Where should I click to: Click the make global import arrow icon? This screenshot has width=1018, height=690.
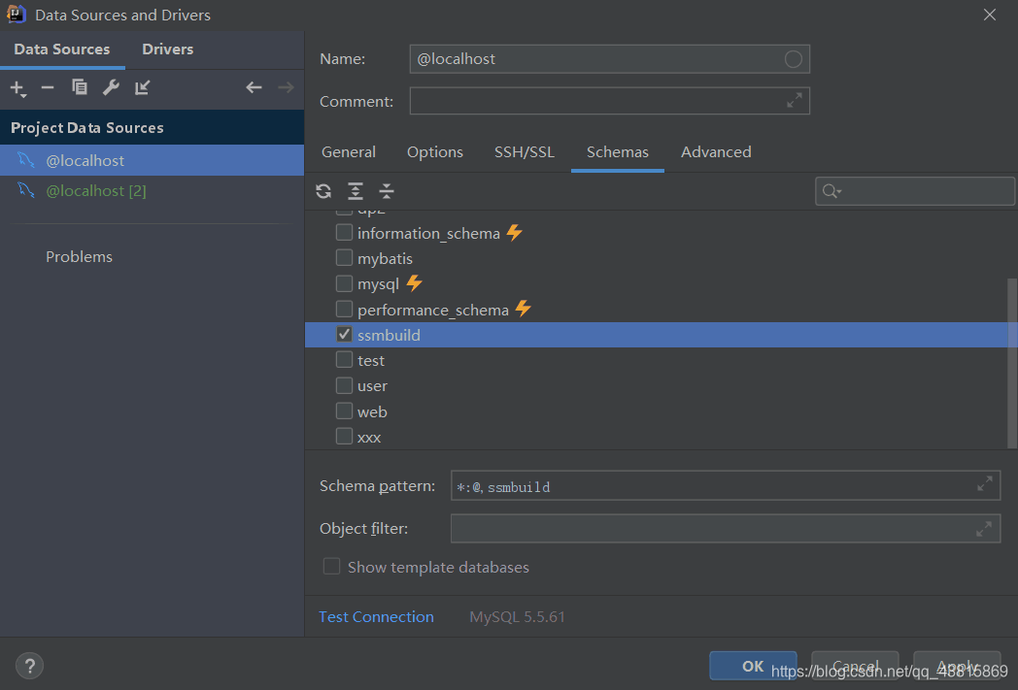click(142, 87)
